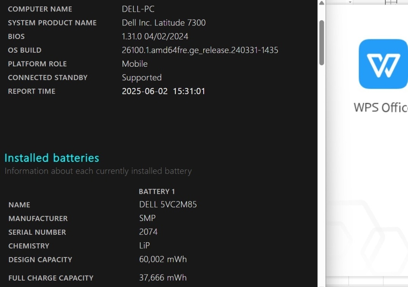Viewport: 408px width, 287px height.
Task: Select design capacity '60,002 mWh'
Action: pyautogui.click(x=163, y=259)
